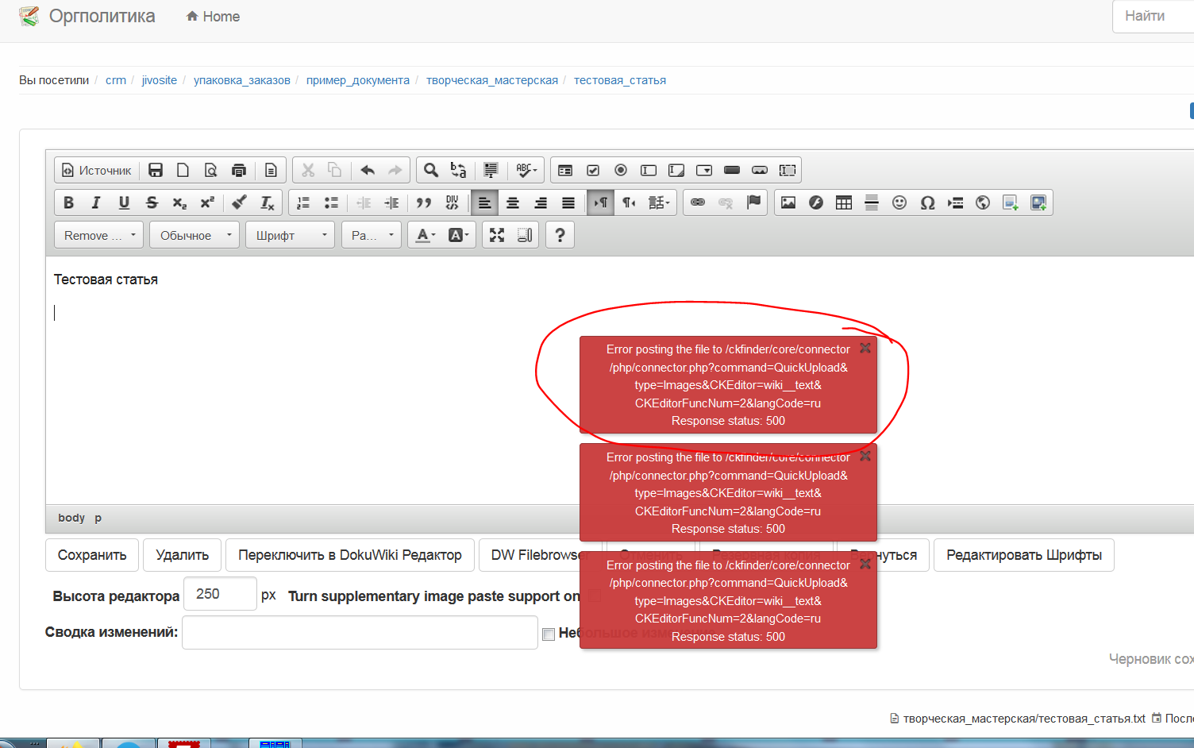Image resolution: width=1194 pixels, height=748 pixels.
Task: Open the Обычное paragraph format dropdown
Action: (x=195, y=235)
